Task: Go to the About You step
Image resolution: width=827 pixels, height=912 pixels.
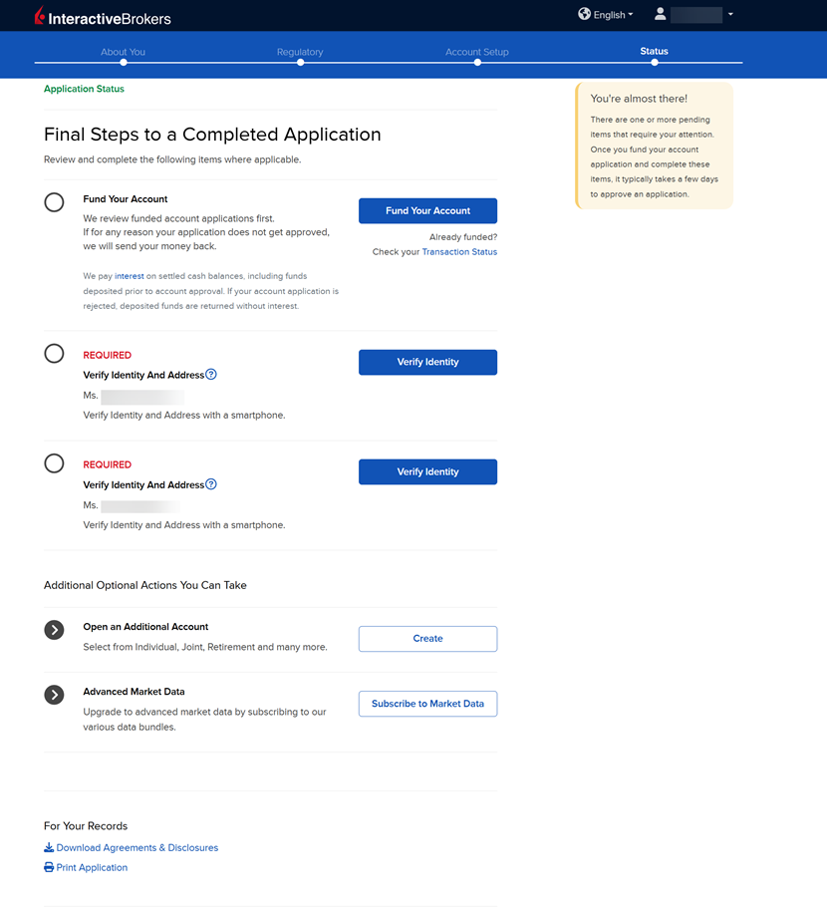Action: pyautogui.click(x=123, y=52)
